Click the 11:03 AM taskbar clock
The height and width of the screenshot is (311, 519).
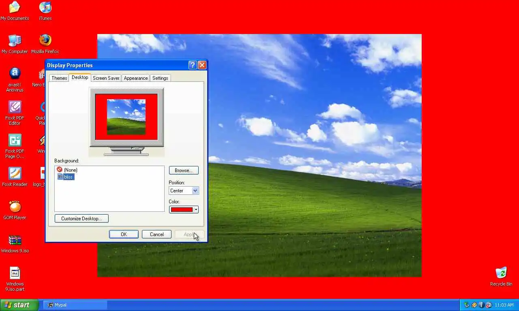coord(504,305)
